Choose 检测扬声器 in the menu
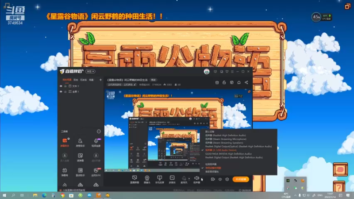The image size is (354, 199). pyautogui.click(x=211, y=164)
